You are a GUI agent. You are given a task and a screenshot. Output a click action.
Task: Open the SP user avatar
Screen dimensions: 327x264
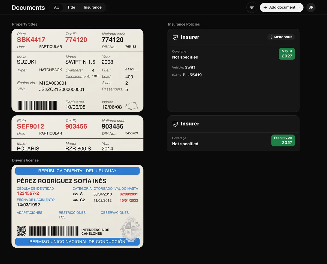click(x=311, y=7)
